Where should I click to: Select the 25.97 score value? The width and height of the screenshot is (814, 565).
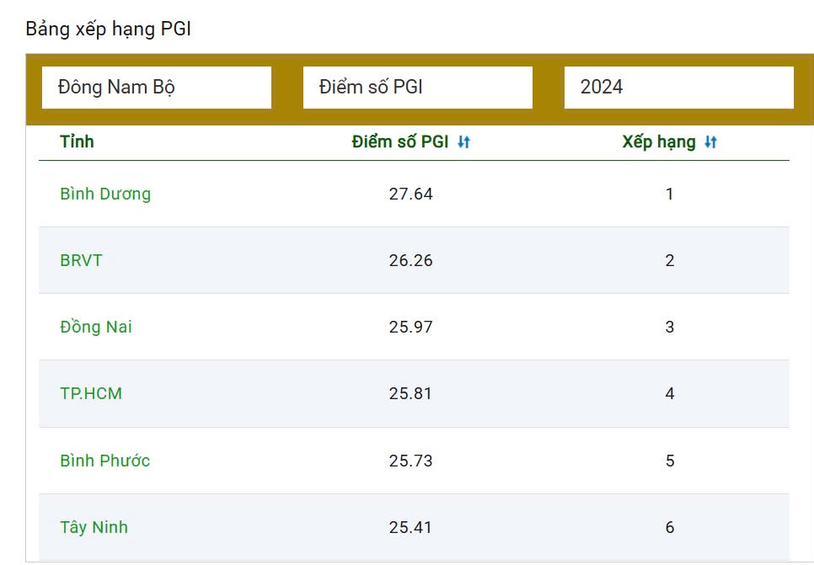point(410,327)
